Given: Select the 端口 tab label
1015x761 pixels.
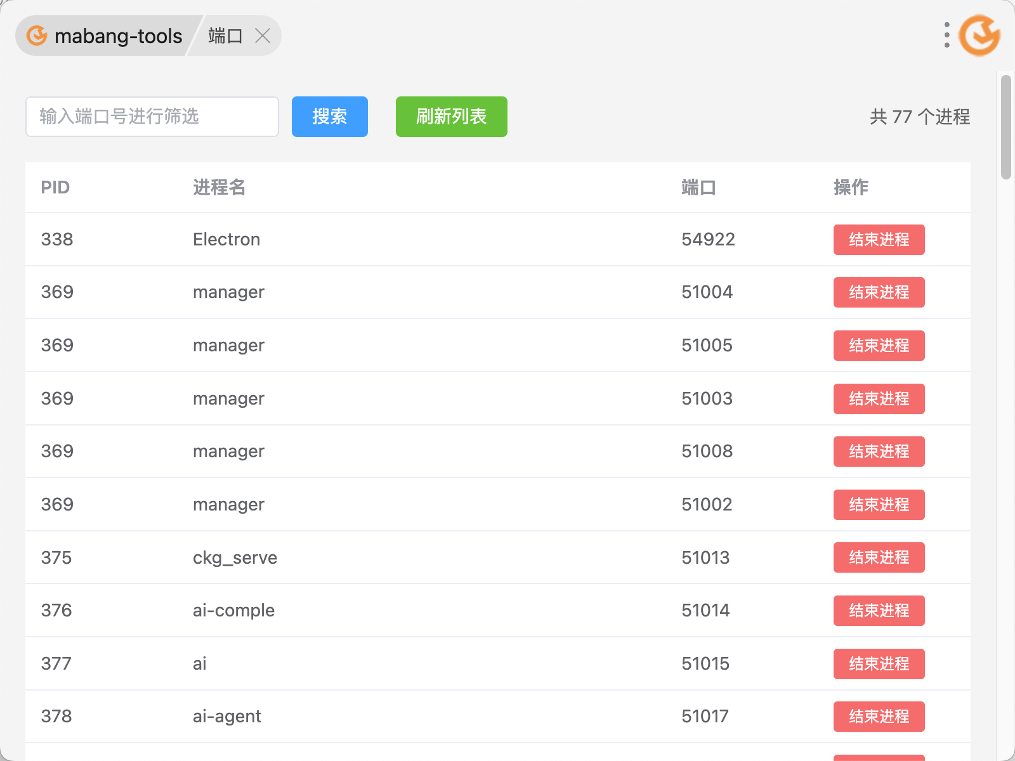Looking at the screenshot, I should tap(225, 36).
